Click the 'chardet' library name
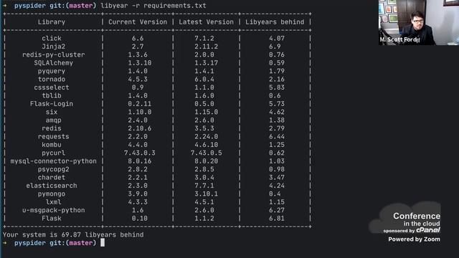Screen dimensions: 459x258 (52, 178)
